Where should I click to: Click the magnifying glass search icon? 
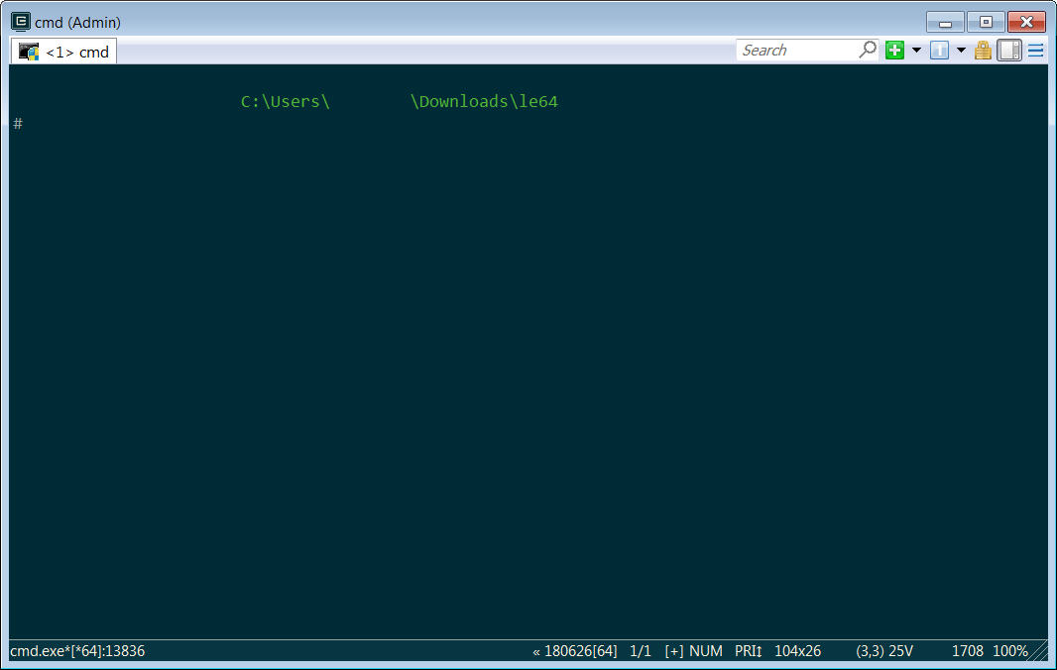(x=868, y=50)
